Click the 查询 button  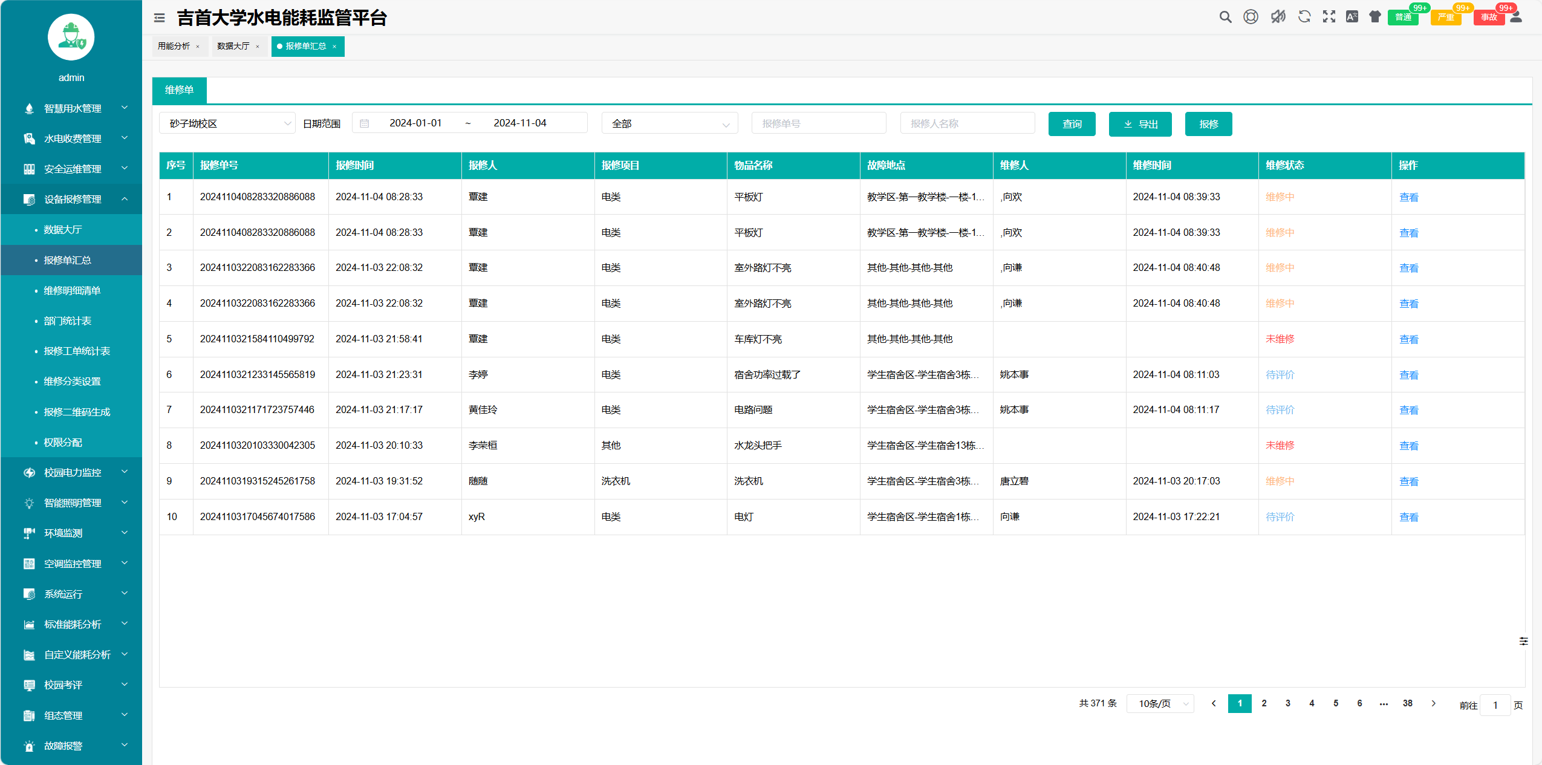(x=1072, y=124)
